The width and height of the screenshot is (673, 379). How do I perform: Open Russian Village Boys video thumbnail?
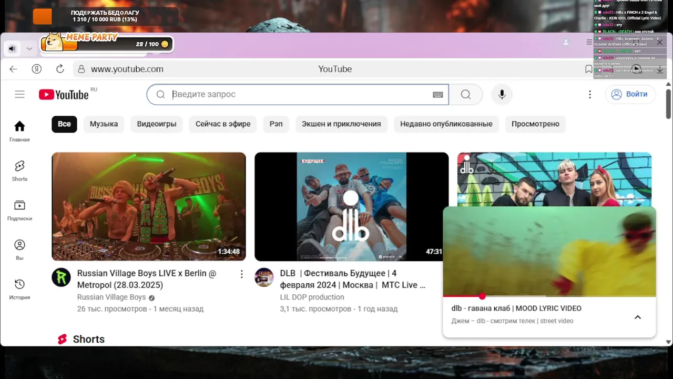pyautogui.click(x=149, y=206)
